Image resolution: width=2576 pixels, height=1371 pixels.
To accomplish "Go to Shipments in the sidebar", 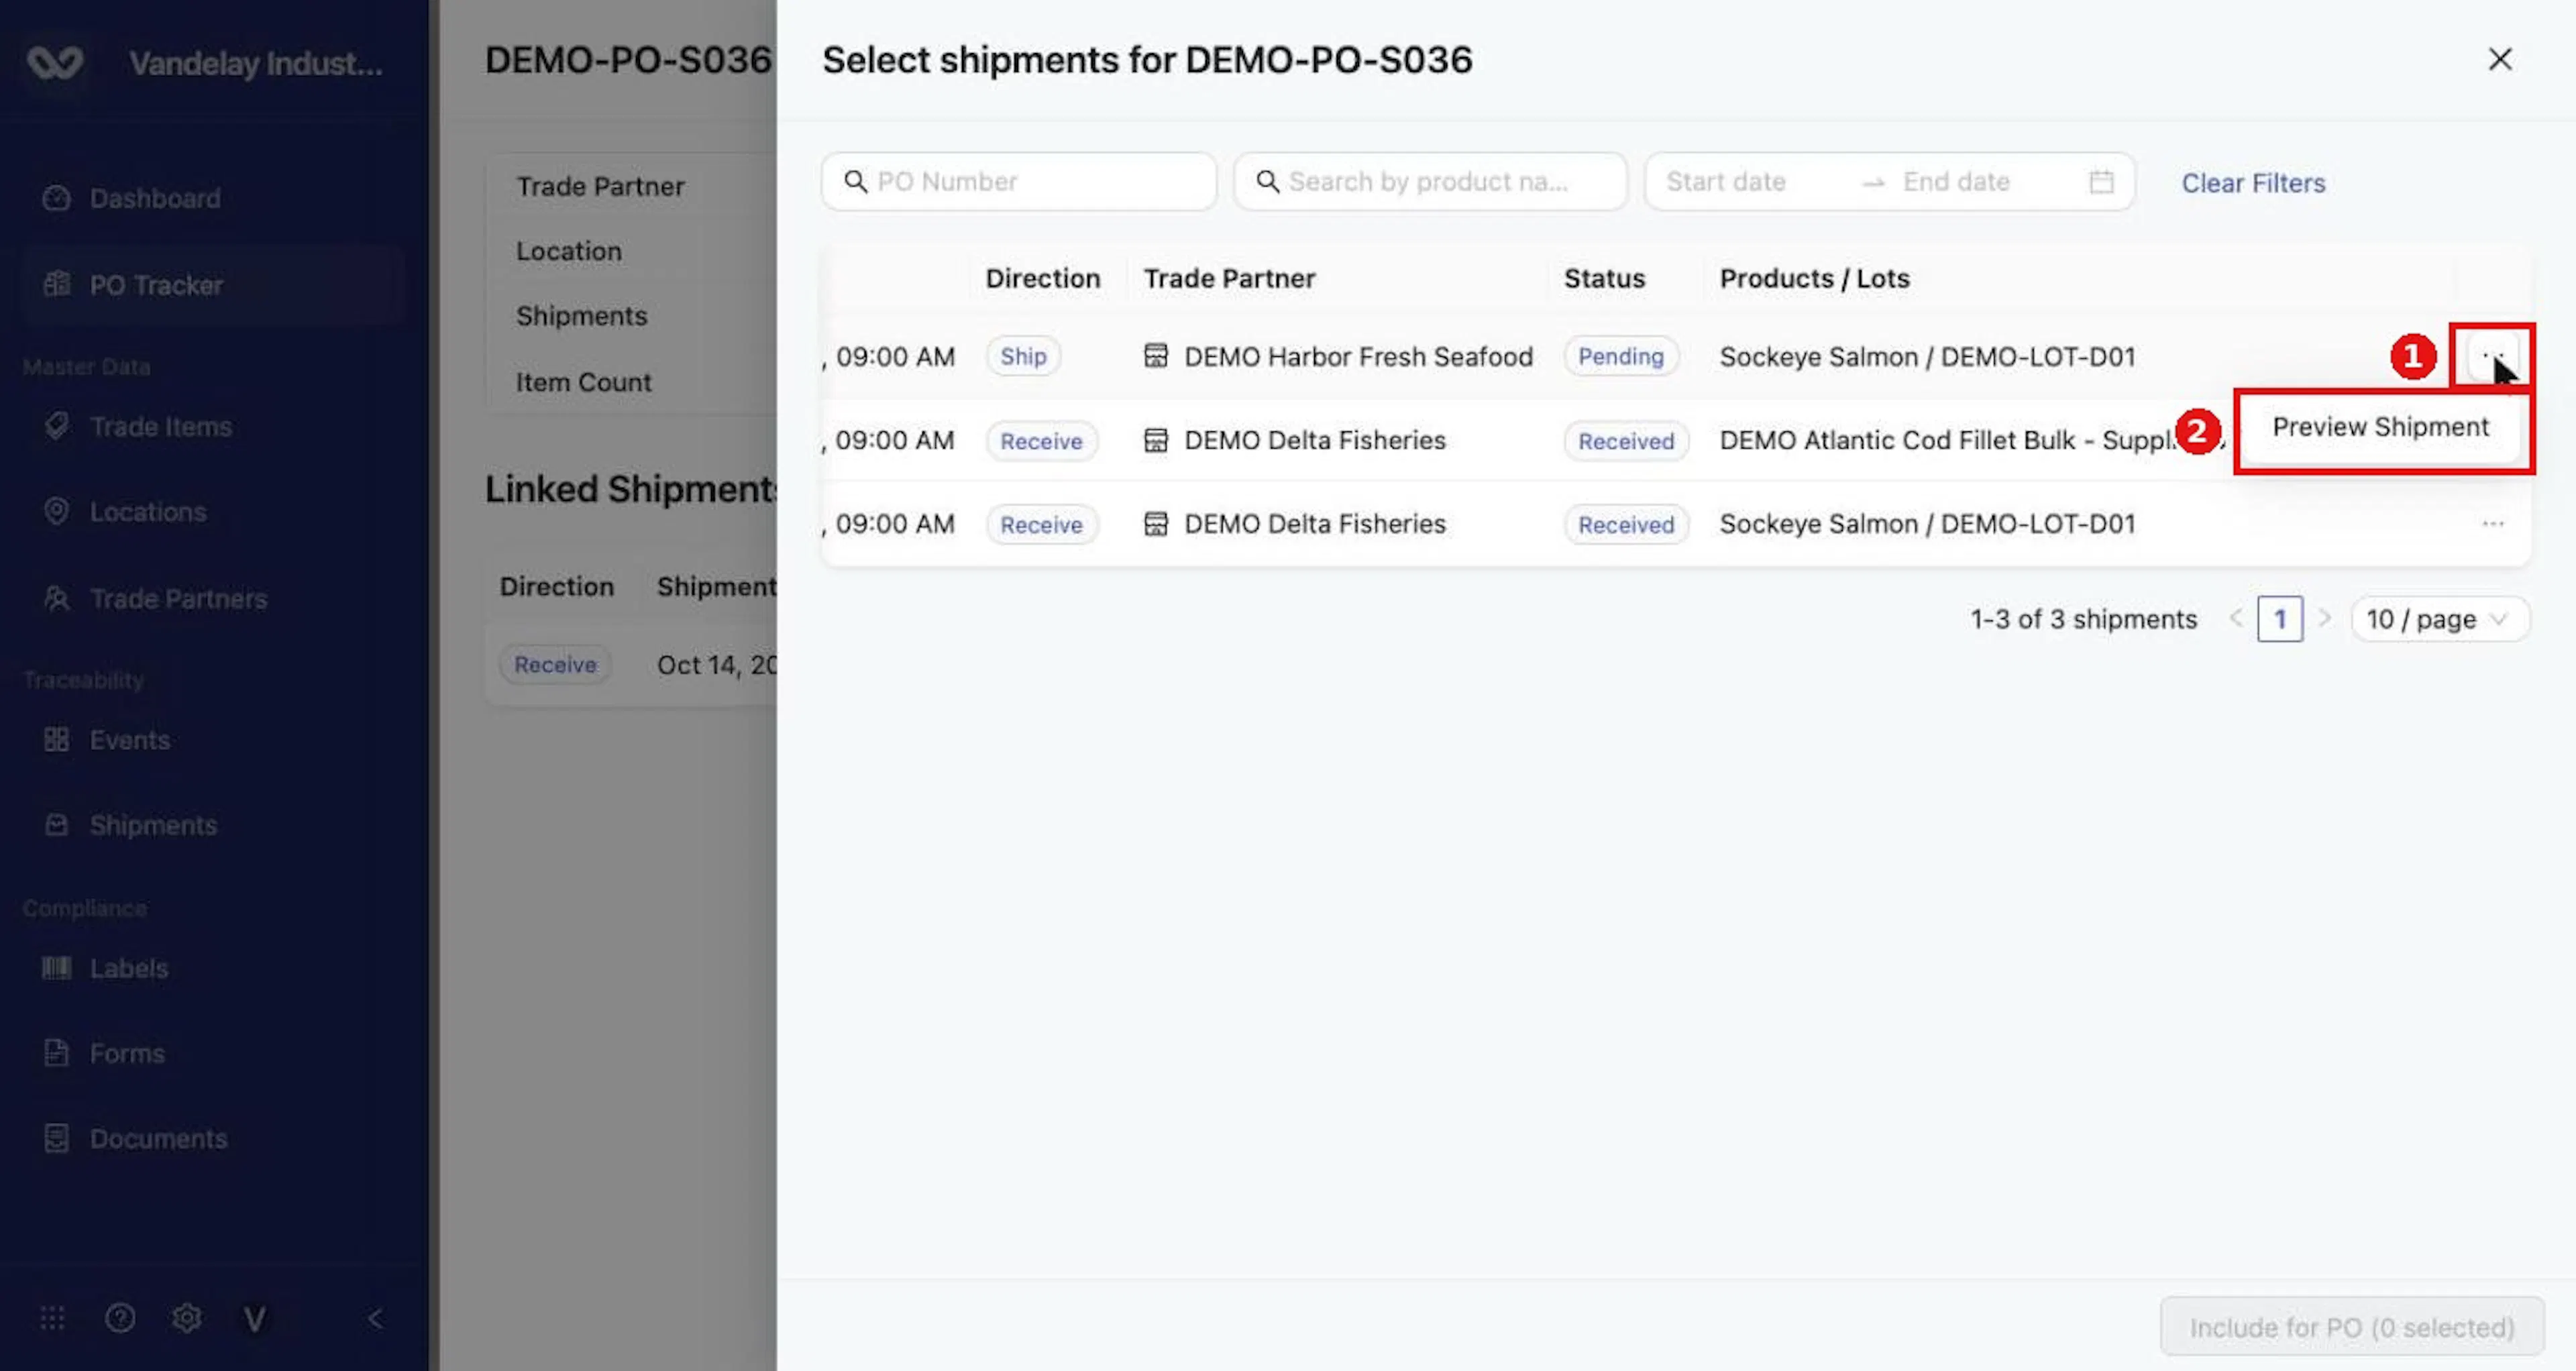I will (x=153, y=825).
